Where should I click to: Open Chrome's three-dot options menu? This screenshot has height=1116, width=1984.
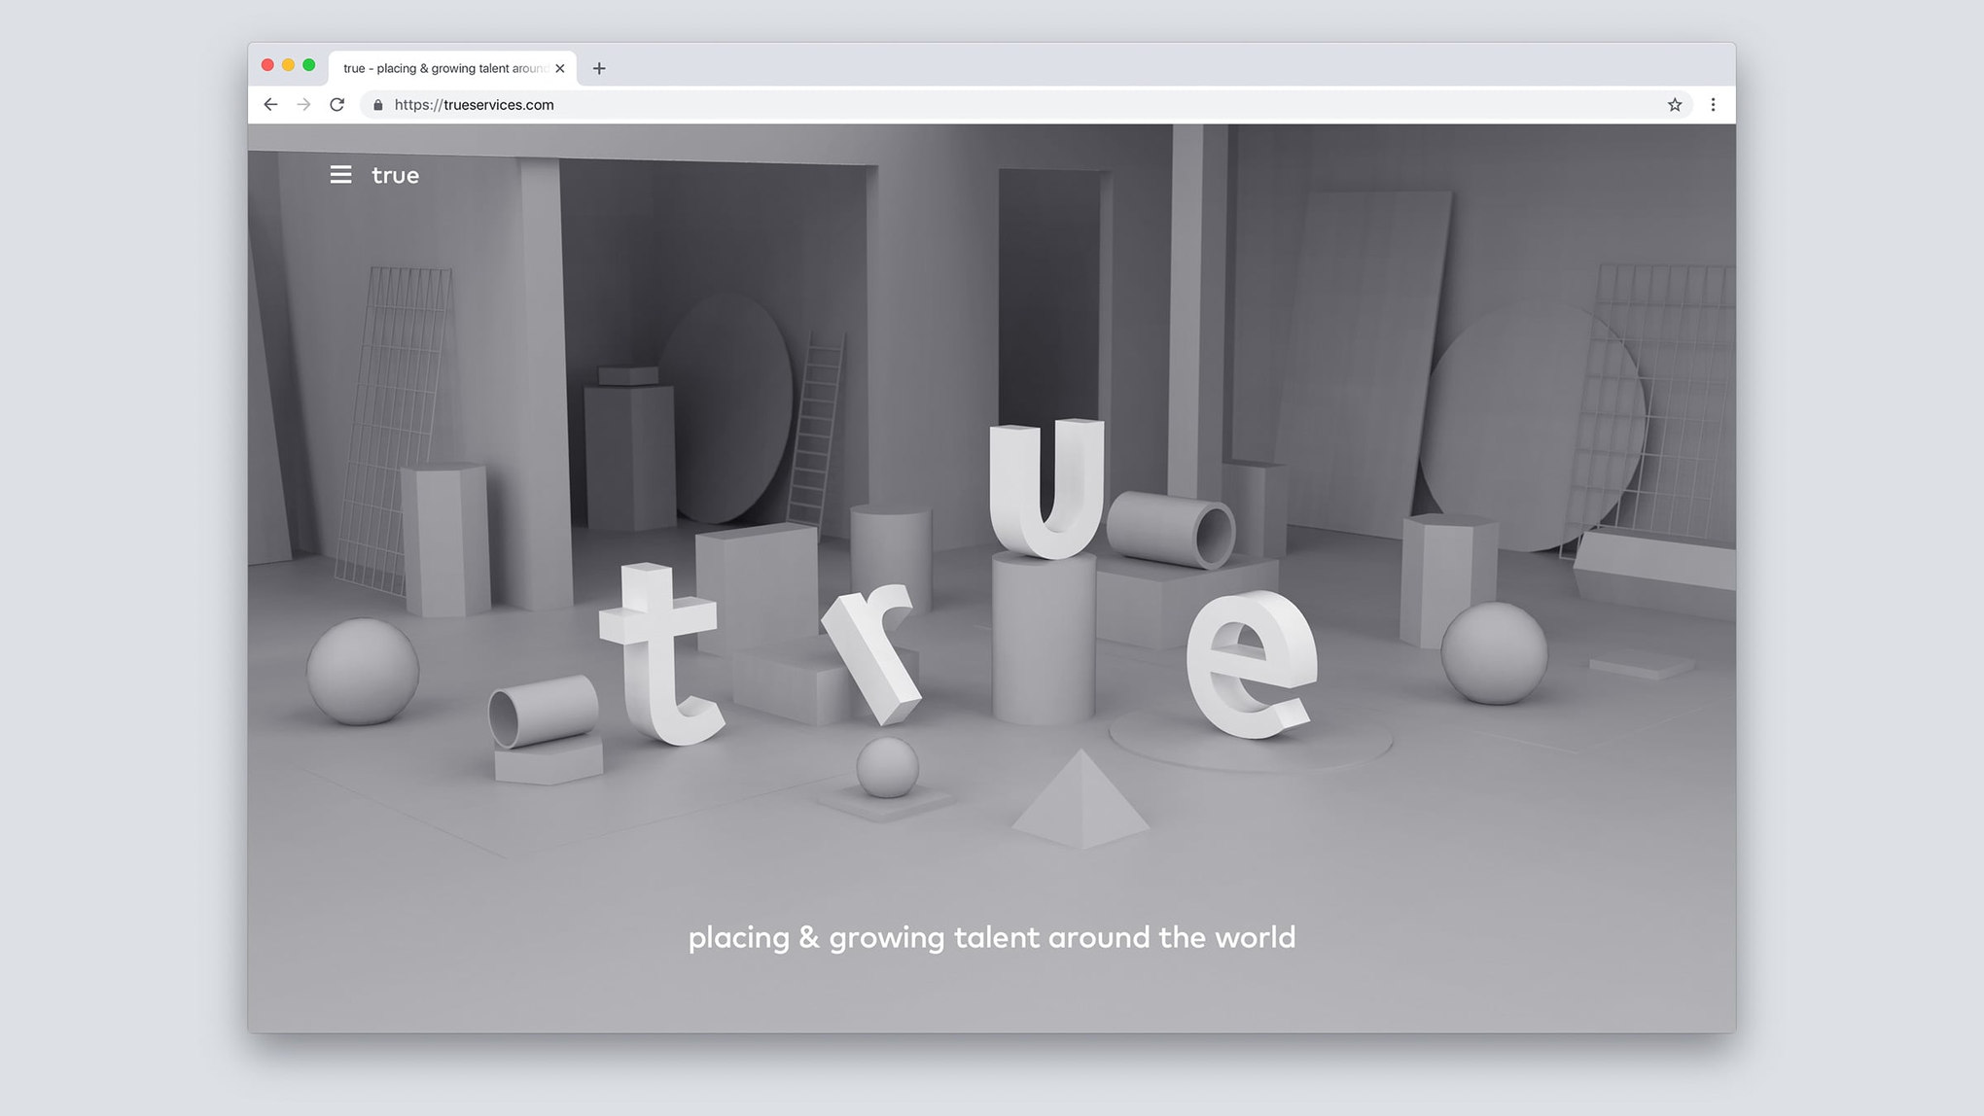[x=1713, y=104]
